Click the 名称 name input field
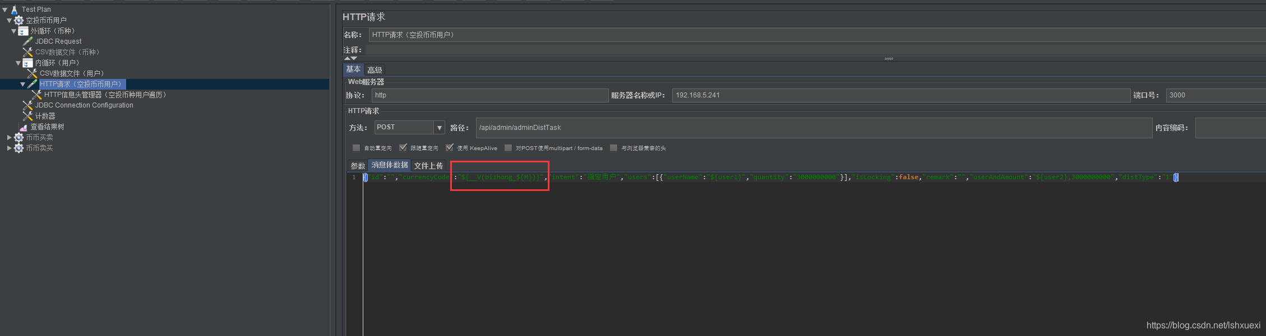 (x=817, y=35)
